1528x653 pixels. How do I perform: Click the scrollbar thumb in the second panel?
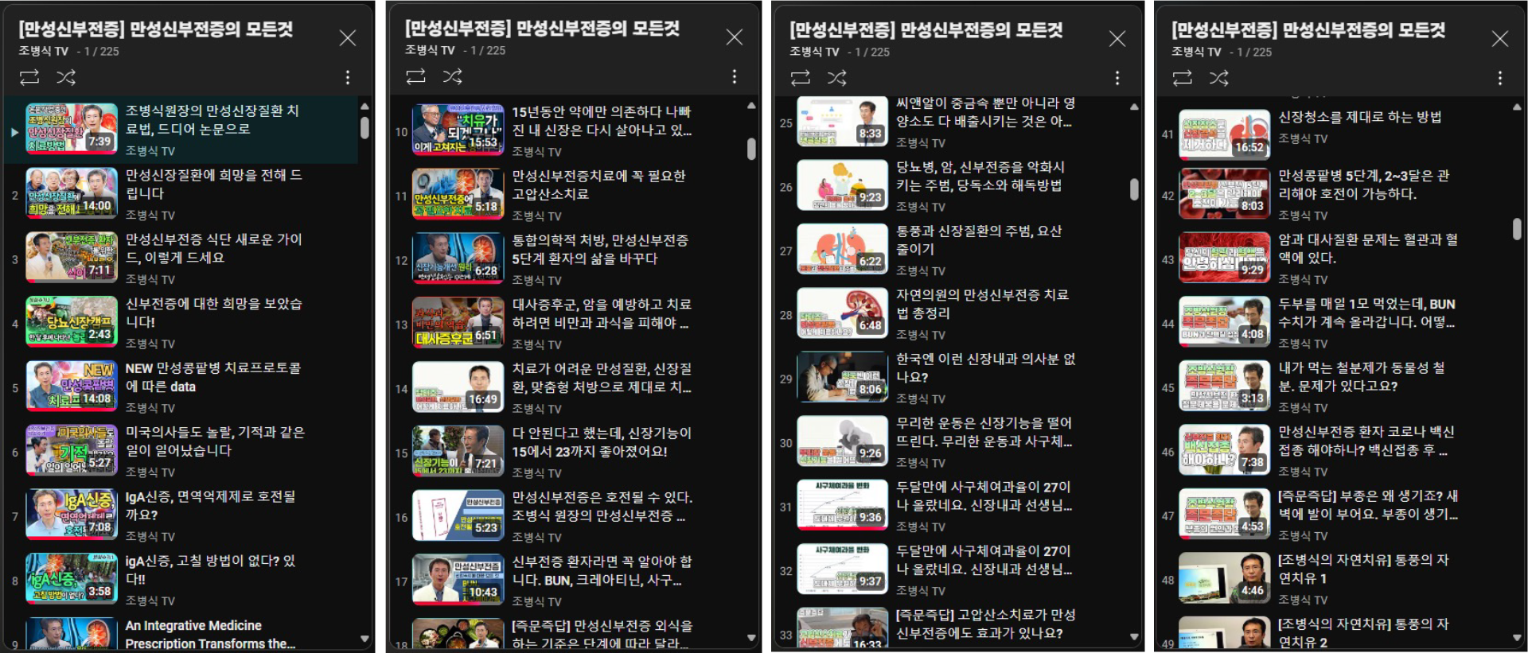(x=751, y=149)
